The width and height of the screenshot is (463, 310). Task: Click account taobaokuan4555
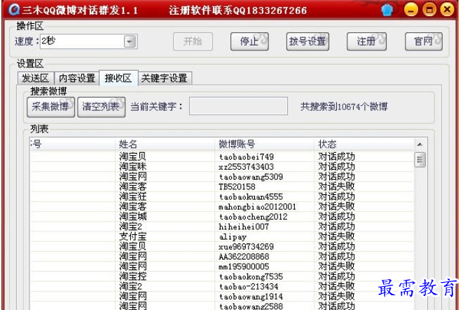coord(251,196)
